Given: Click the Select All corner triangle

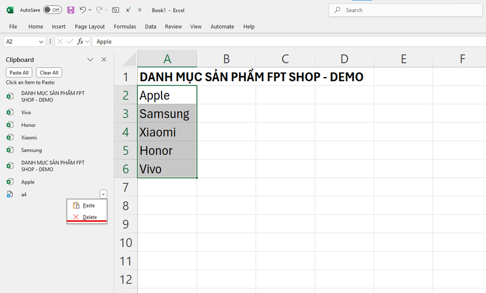Looking at the screenshot, I should [129, 59].
